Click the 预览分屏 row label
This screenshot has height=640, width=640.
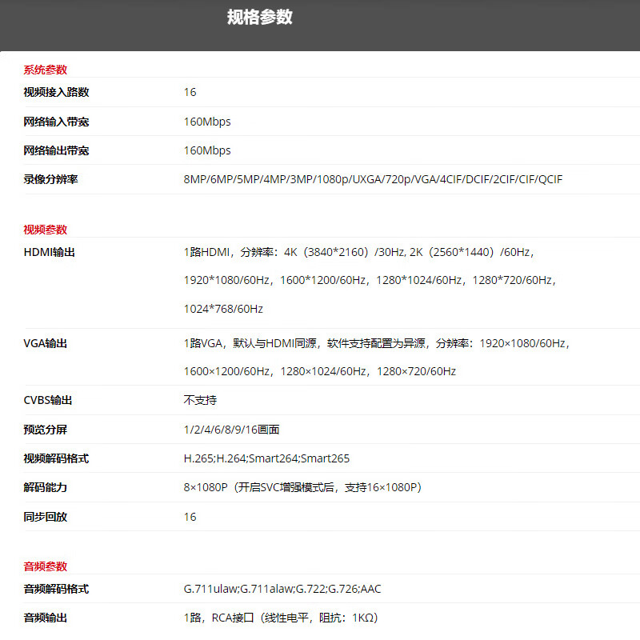[46, 430]
